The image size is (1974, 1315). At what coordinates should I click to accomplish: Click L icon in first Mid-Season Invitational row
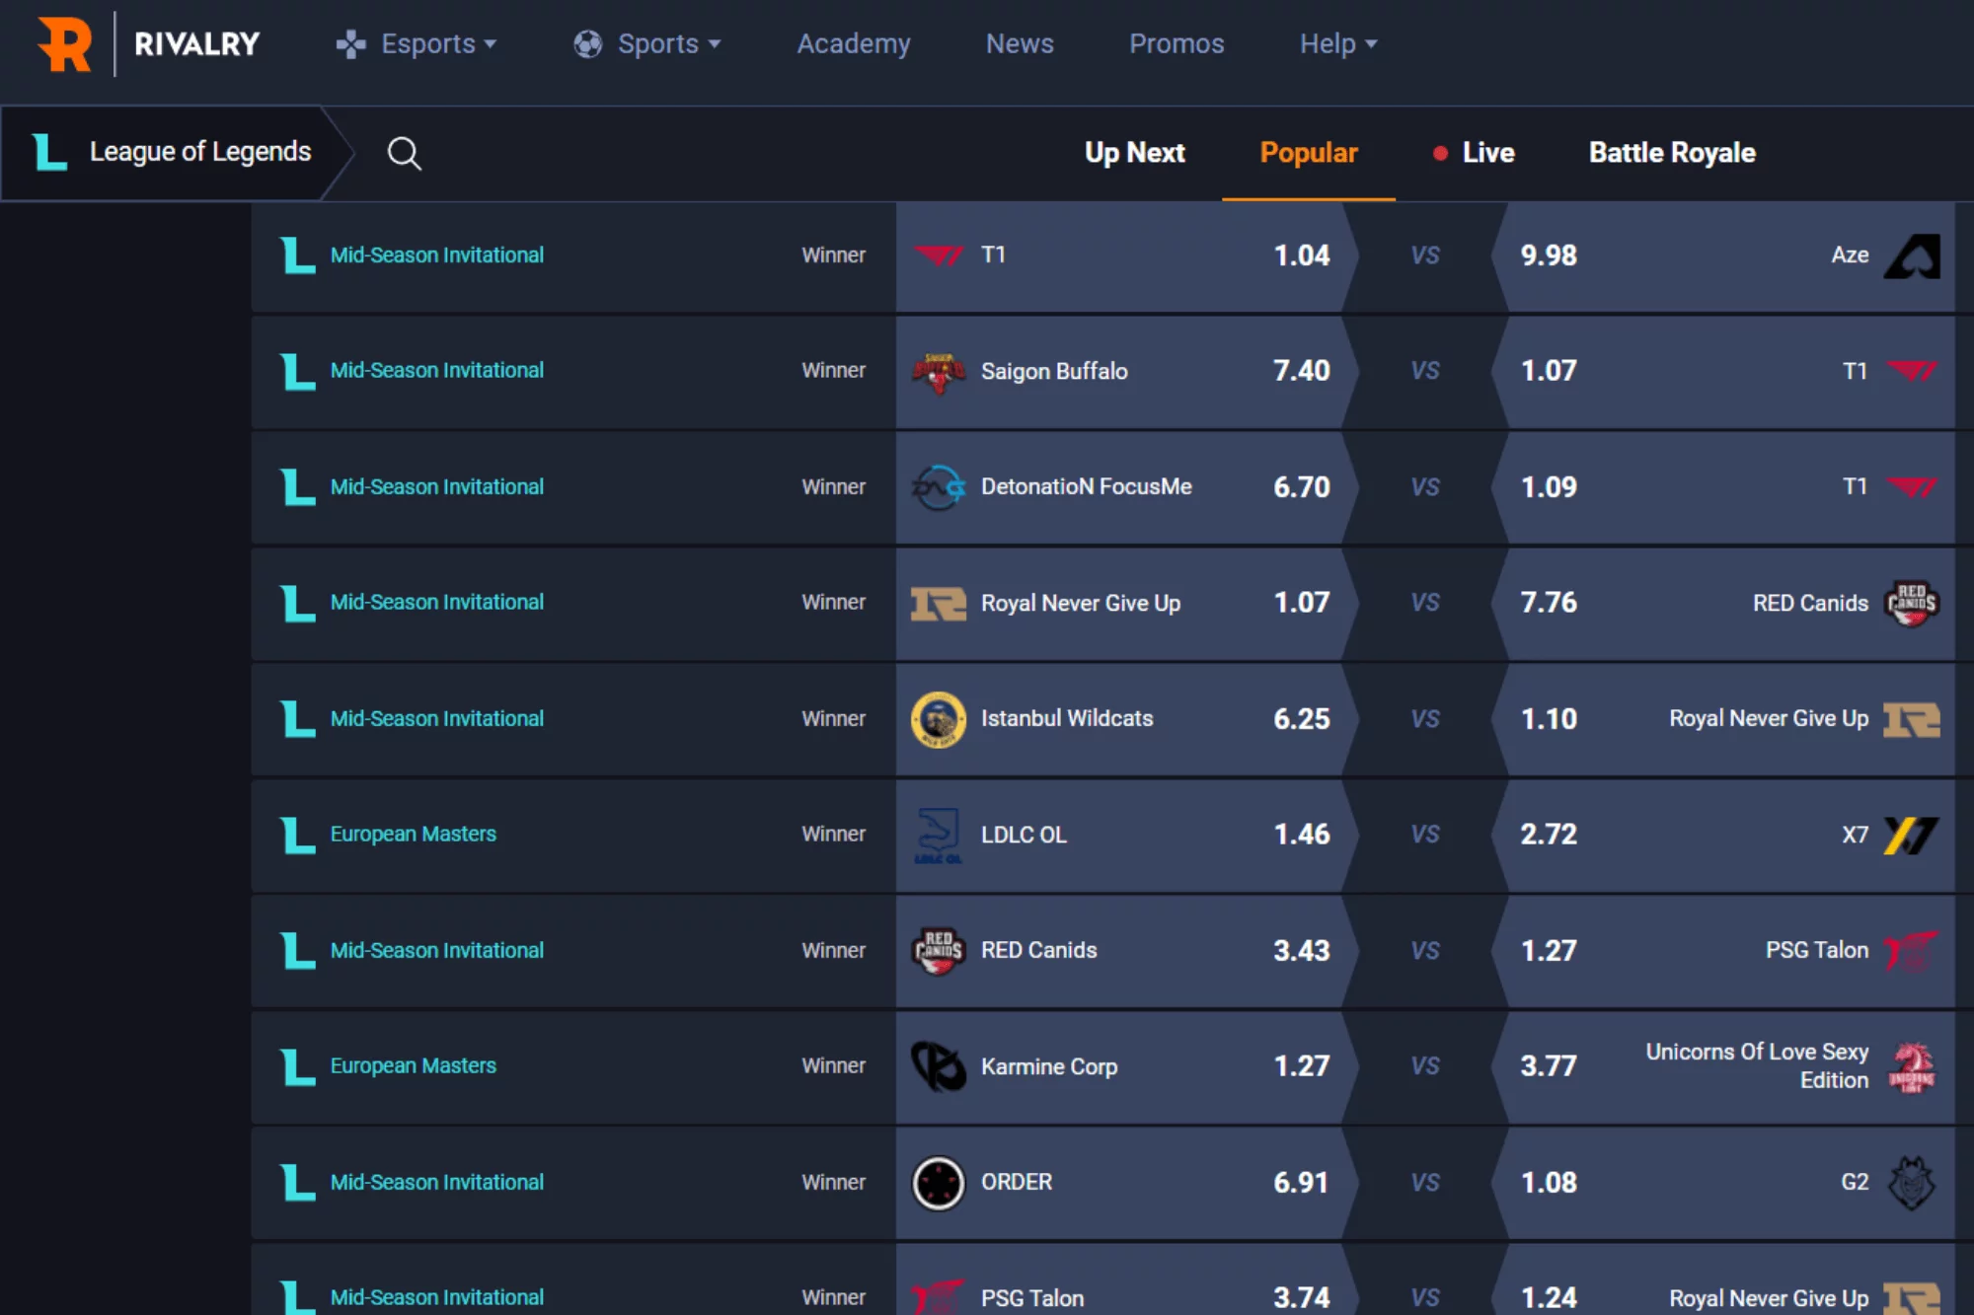[x=297, y=256]
